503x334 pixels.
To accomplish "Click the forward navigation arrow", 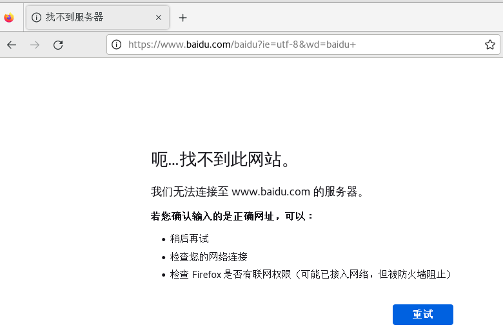I will pyautogui.click(x=35, y=45).
